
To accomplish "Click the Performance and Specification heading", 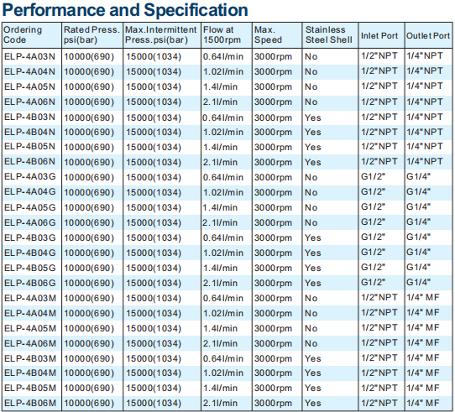I will coord(125,10).
